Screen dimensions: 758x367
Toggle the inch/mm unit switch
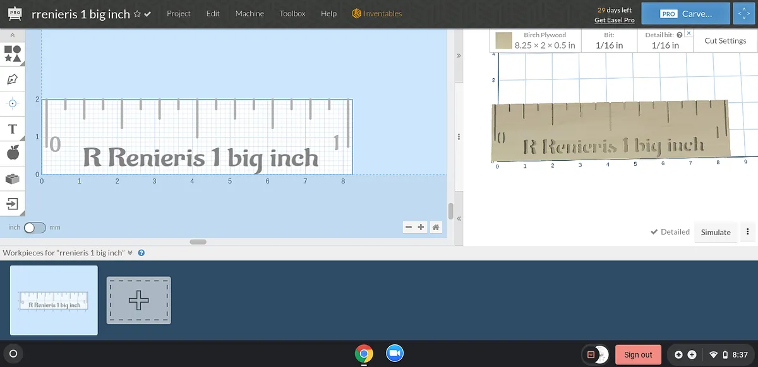point(35,228)
